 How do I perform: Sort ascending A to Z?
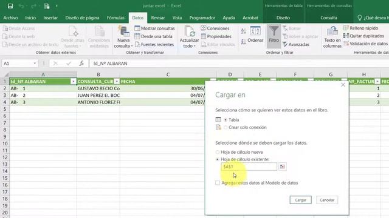244,31
